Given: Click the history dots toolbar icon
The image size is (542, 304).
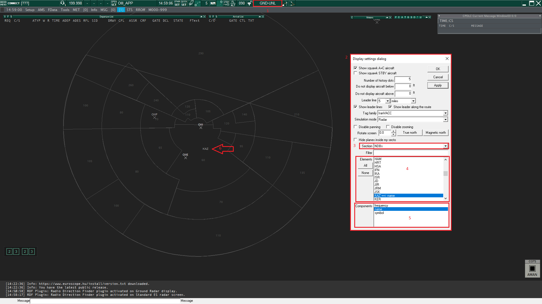Looking at the screenshot, I should pos(220,3).
